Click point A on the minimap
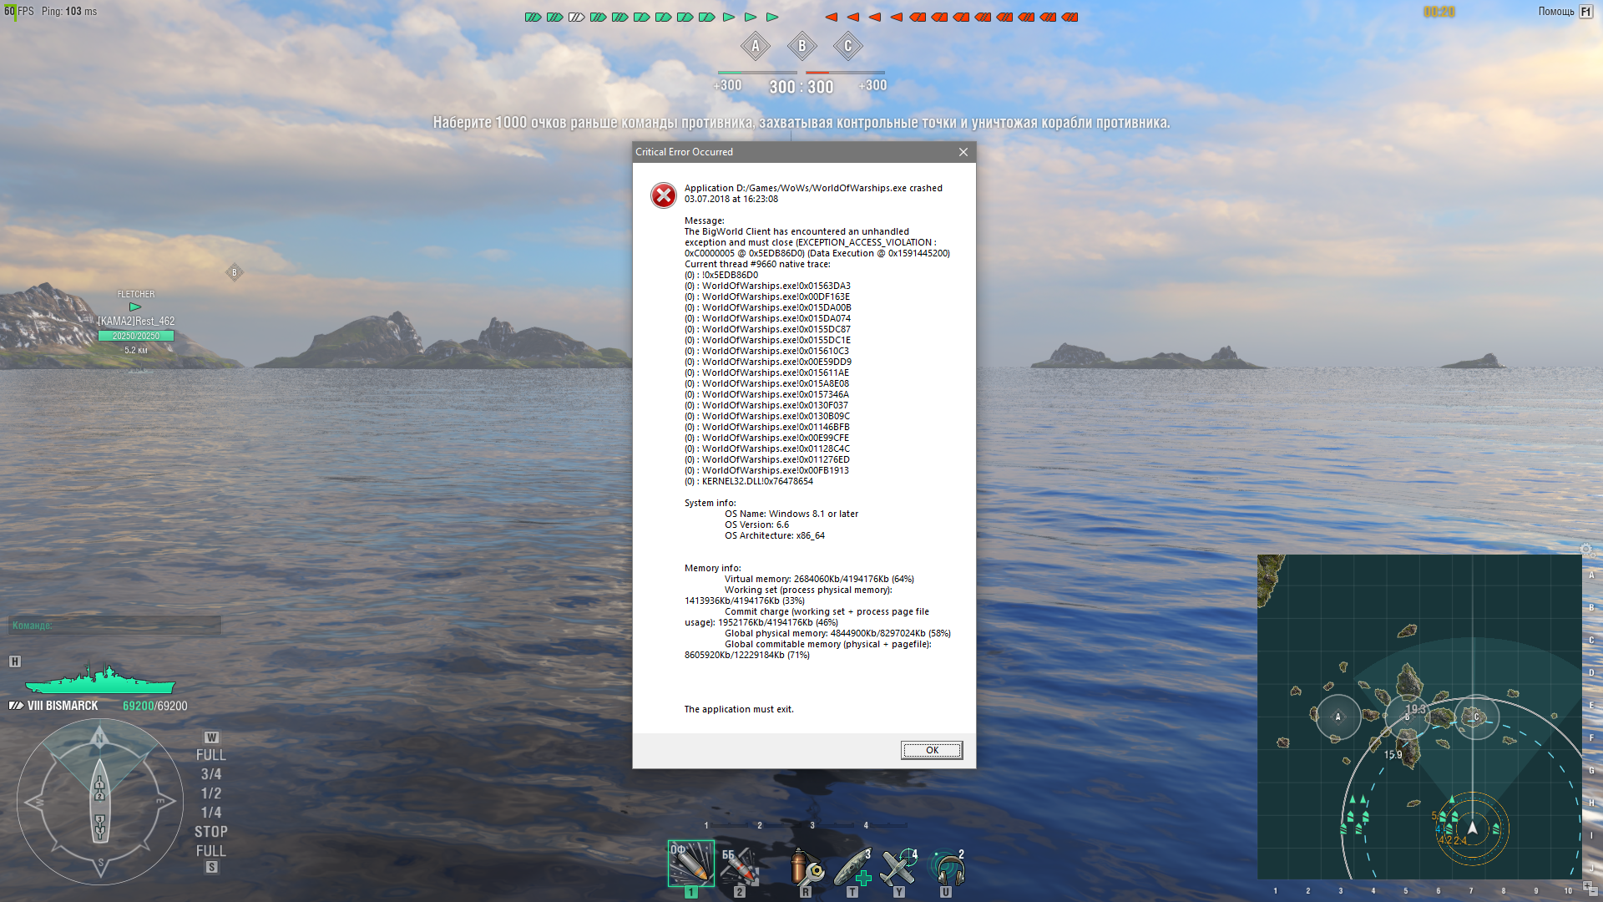The height and width of the screenshot is (902, 1603). pos(1338,717)
